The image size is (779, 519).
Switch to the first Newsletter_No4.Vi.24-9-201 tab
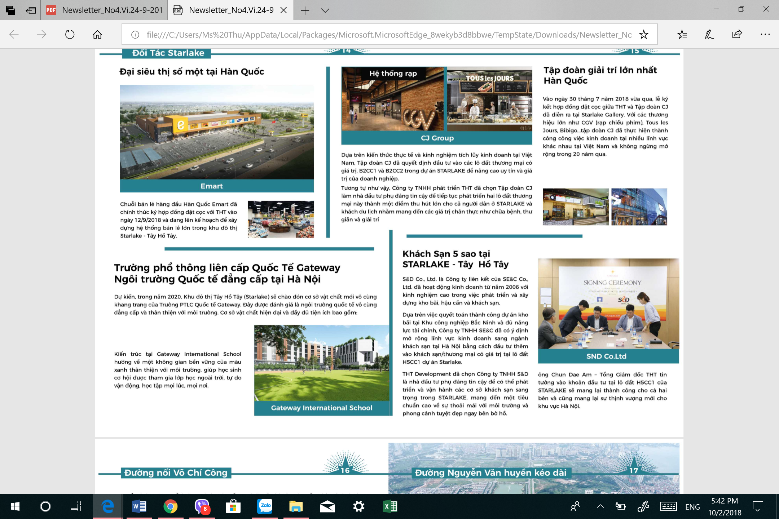(x=105, y=10)
